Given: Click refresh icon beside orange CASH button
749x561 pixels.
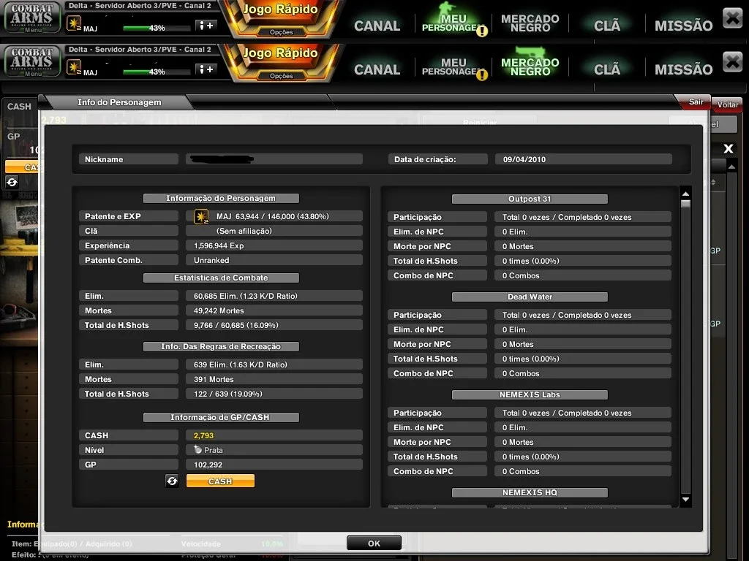Looking at the screenshot, I should tap(172, 481).
